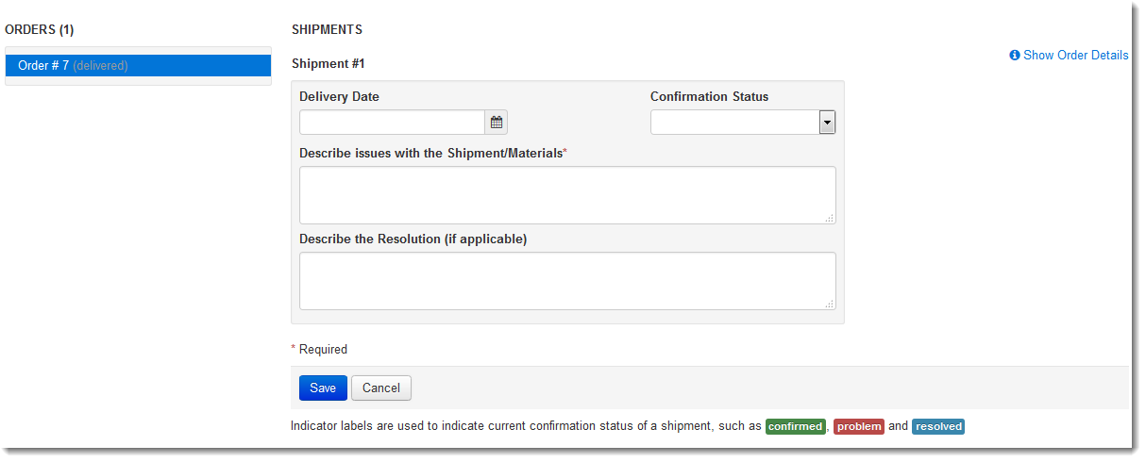
Task: Open the calendar date picker icon
Action: pyautogui.click(x=497, y=123)
